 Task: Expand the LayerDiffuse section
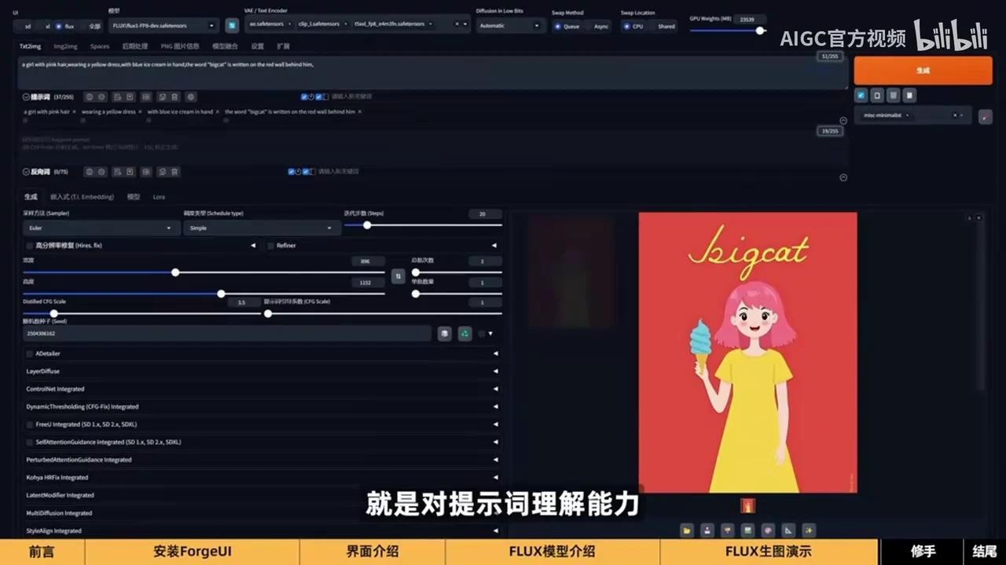pyautogui.click(x=262, y=371)
